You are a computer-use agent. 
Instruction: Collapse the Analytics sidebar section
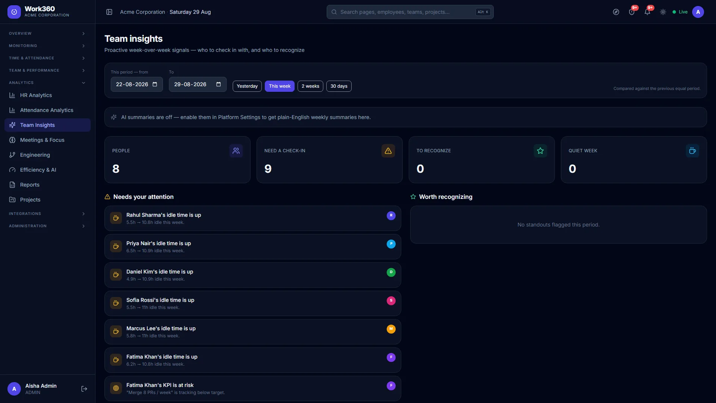click(x=47, y=83)
